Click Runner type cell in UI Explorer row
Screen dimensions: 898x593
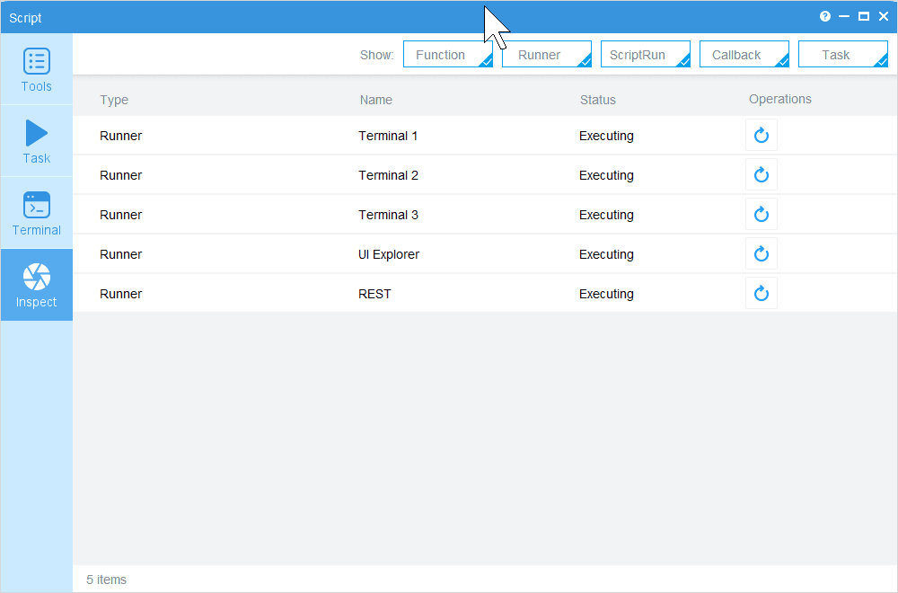pos(121,254)
